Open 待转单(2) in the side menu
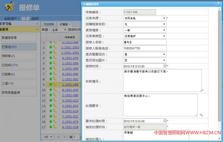The height and width of the screenshot is (142, 223). (x=19, y=56)
